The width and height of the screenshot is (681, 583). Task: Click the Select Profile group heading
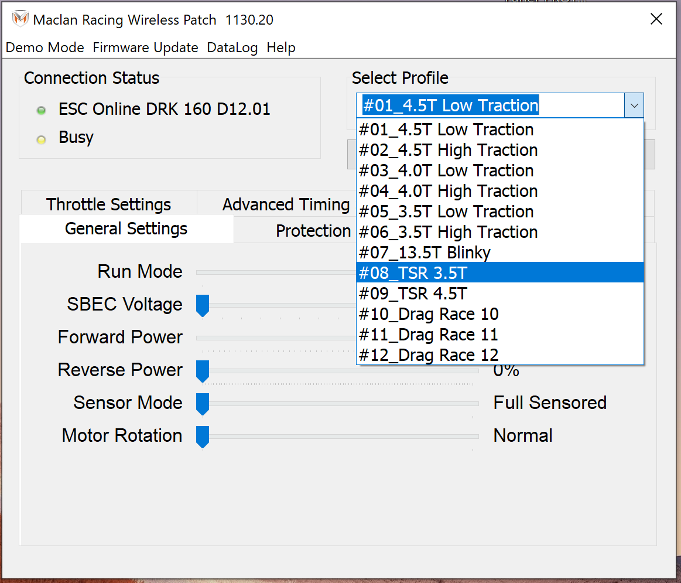pos(400,79)
